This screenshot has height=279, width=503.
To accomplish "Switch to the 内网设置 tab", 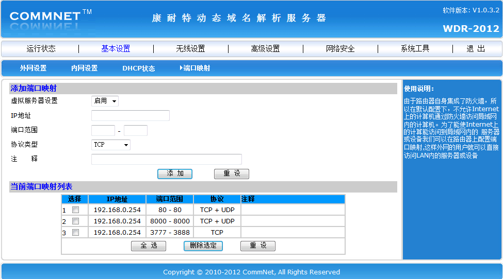I will (84, 68).
